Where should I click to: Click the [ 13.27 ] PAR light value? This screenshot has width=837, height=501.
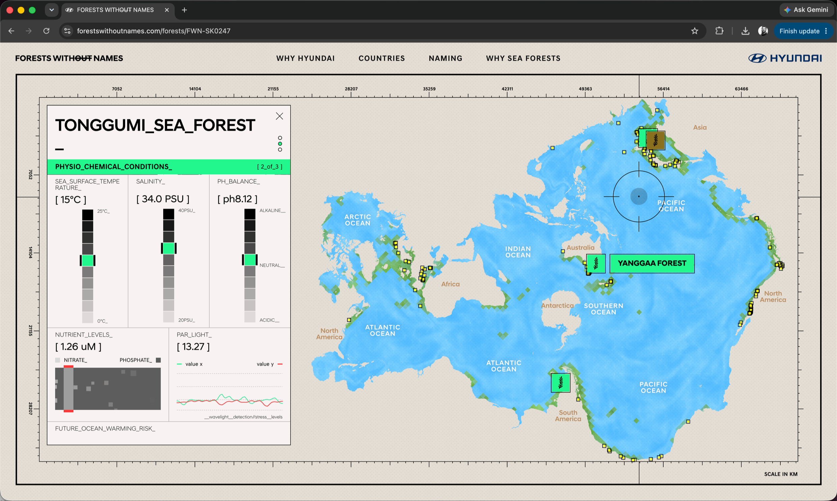pos(193,347)
